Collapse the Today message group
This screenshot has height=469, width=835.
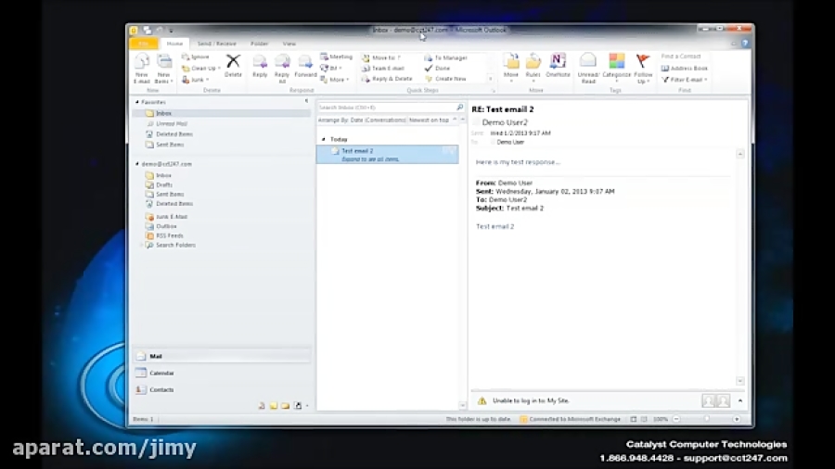click(323, 139)
